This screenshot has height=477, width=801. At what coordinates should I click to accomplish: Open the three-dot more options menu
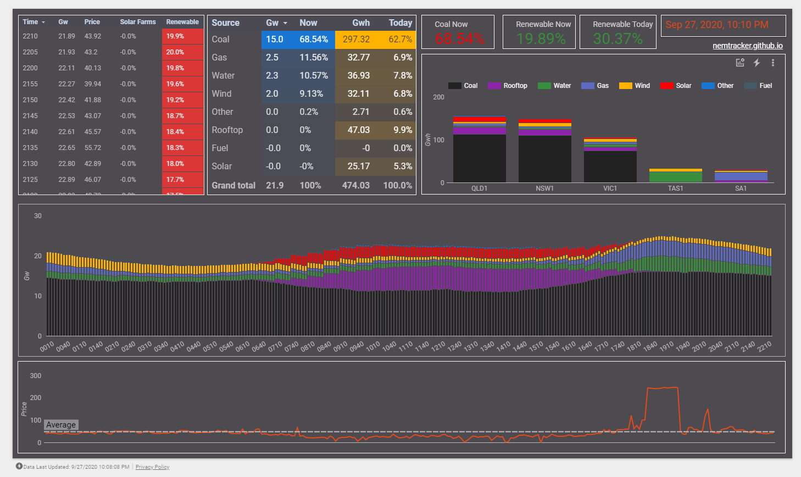click(x=773, y=63)
